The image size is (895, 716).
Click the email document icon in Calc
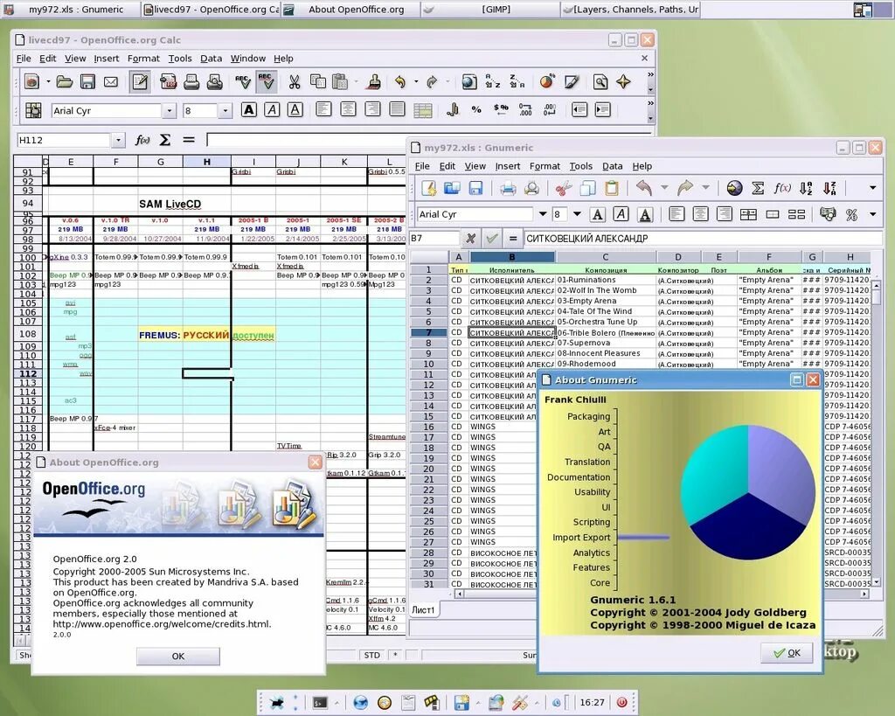click(111, 82)
